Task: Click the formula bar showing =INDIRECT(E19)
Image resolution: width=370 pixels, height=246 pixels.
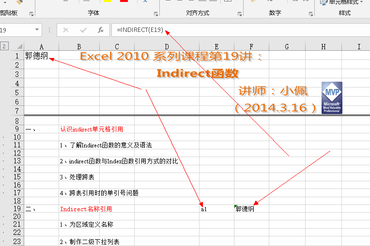Action: coord(241,30)
